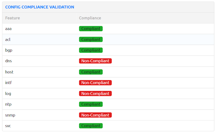The image size is (216, 133).
Task: Select the bgp feature name
Action: coord(9,50)
